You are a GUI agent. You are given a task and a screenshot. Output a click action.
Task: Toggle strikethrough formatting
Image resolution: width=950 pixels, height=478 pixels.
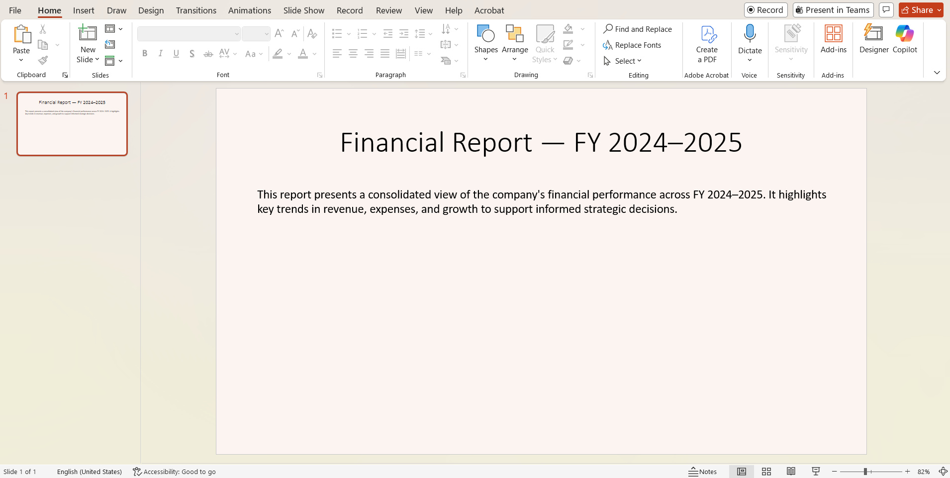pos(208,54)
